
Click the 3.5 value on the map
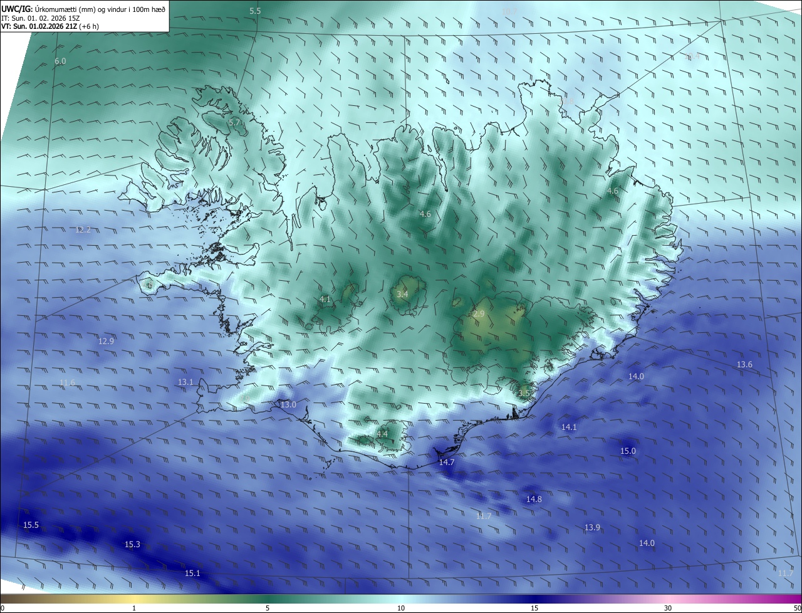tap(524, 394)
